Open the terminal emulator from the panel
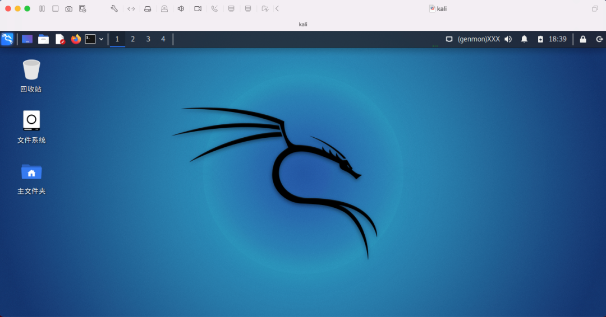 [x=90, y=39]
